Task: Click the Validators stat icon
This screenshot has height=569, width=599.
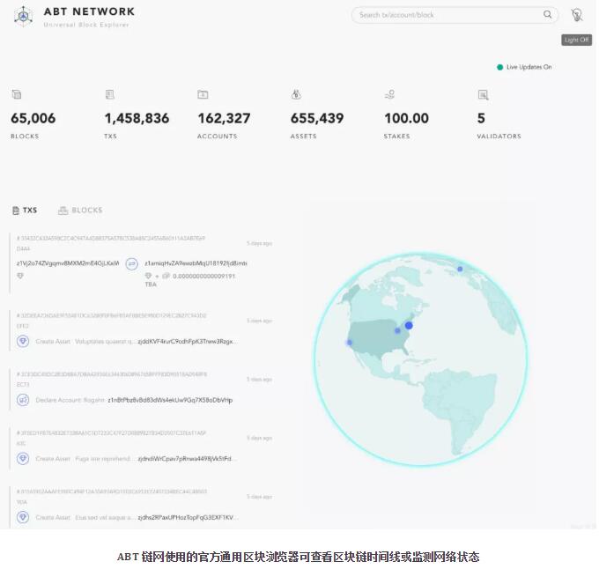Action: tap(483, 94)
